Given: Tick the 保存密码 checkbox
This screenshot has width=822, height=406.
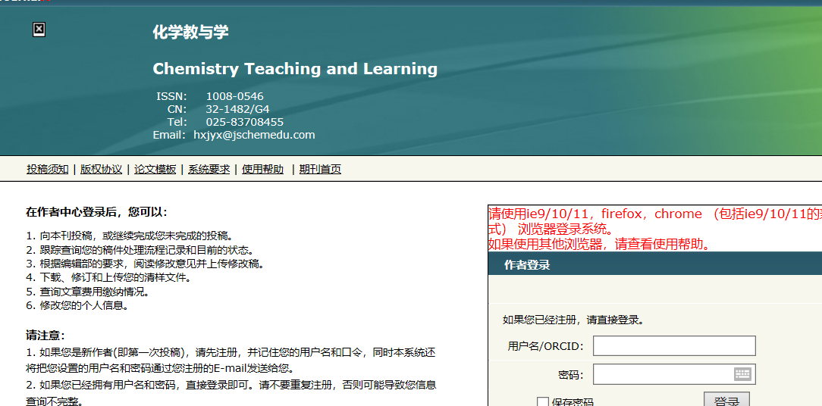Looking at the screenshot, I should pyautogui.click(x=543, y=402).
